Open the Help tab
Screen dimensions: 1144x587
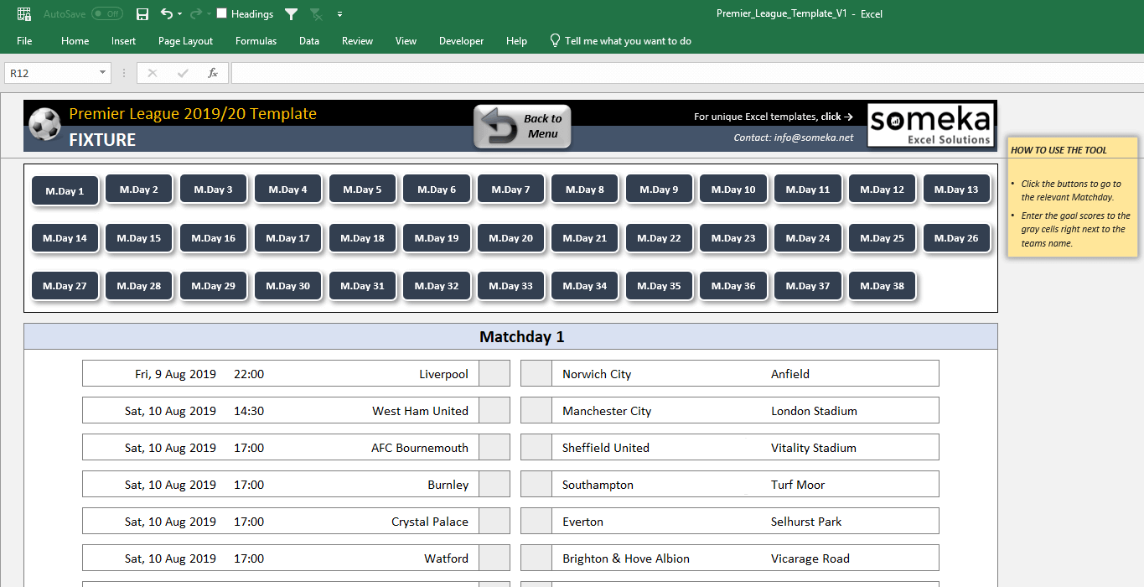click(x=516, y=41)
